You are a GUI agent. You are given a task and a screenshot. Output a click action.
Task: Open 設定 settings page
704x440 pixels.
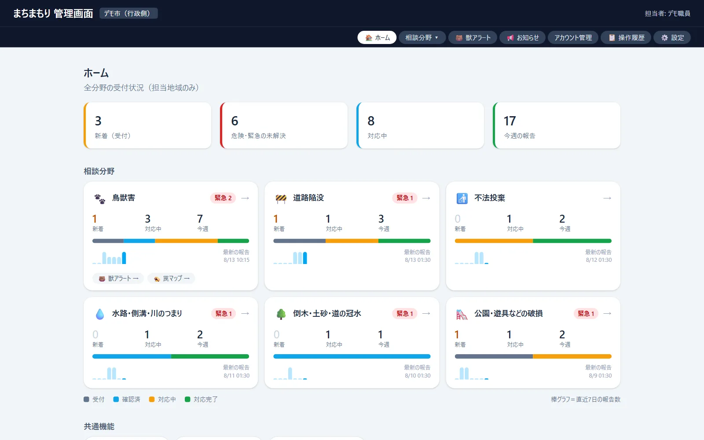pyautogui.click(x=672, y=37)
